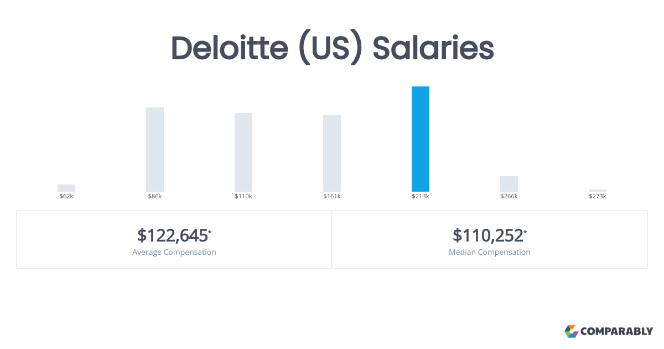Click the $273k axis label

point(598,197)
